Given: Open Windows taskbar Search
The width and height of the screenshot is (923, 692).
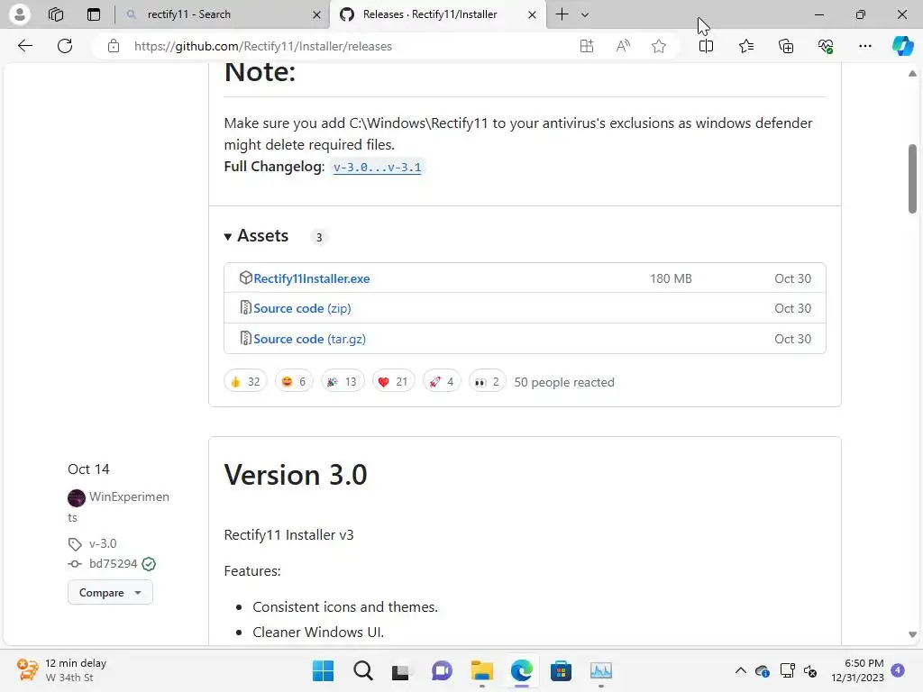Looking at the screenshot, I should click(362, 670).
